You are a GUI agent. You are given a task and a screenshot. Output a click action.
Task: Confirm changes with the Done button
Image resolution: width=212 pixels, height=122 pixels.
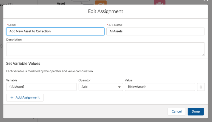[196, 111]
